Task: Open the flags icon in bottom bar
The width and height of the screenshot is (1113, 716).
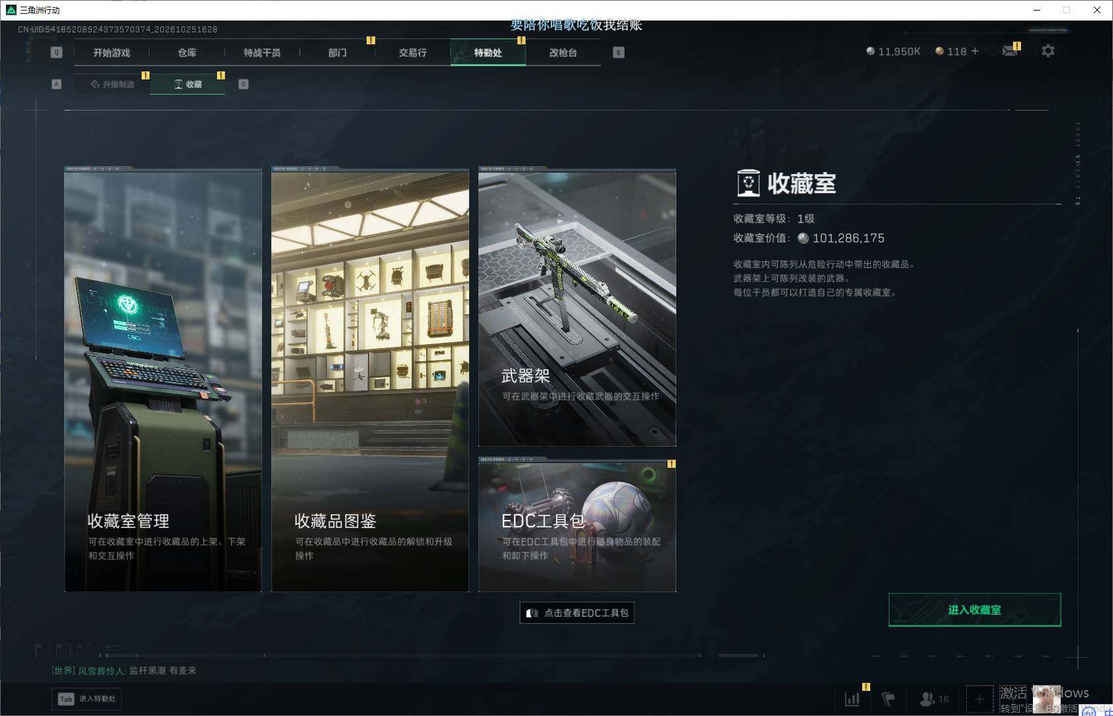Action: pyautogui.click(x=888, y=698)
